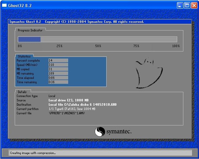Click the Details group label
The width and height of the screenshot is (199, 159).
pos(22,92)
